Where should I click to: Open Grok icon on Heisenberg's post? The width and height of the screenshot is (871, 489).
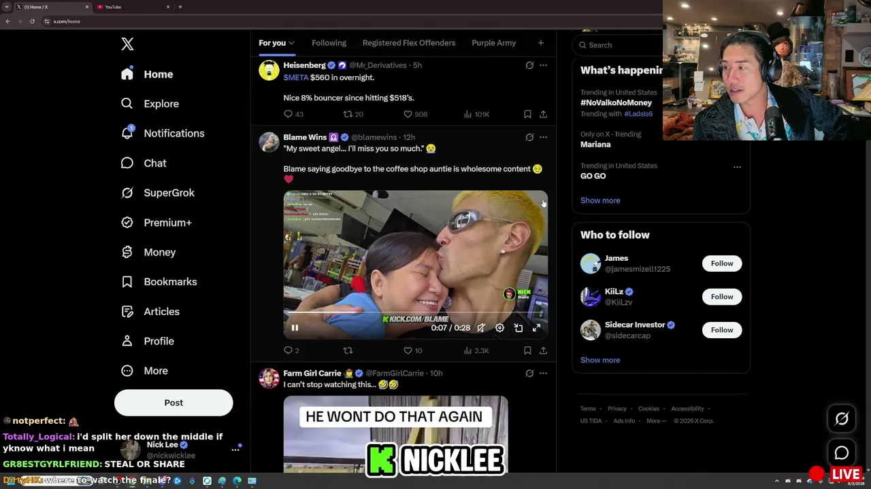click(x=529, y=65)
